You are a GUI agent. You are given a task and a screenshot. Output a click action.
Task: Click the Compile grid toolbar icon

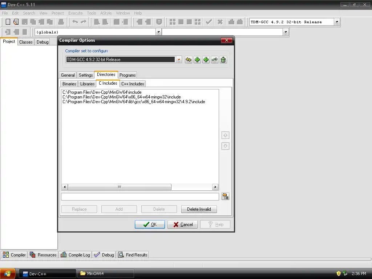point(173,22)
